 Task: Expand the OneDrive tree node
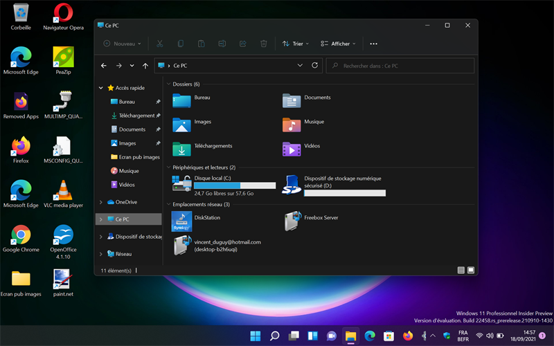click(x=101, y=202)
